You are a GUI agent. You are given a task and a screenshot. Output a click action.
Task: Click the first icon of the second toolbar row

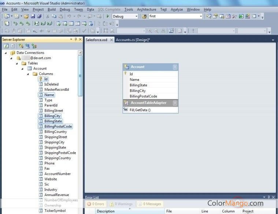click(7, 23)
